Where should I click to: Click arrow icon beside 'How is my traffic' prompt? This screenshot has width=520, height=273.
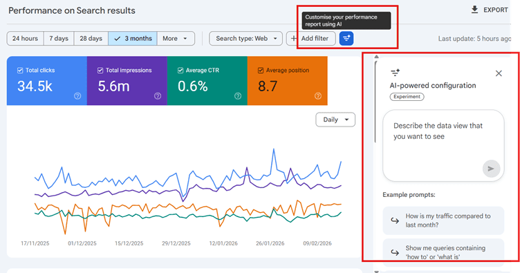[395, 220]
